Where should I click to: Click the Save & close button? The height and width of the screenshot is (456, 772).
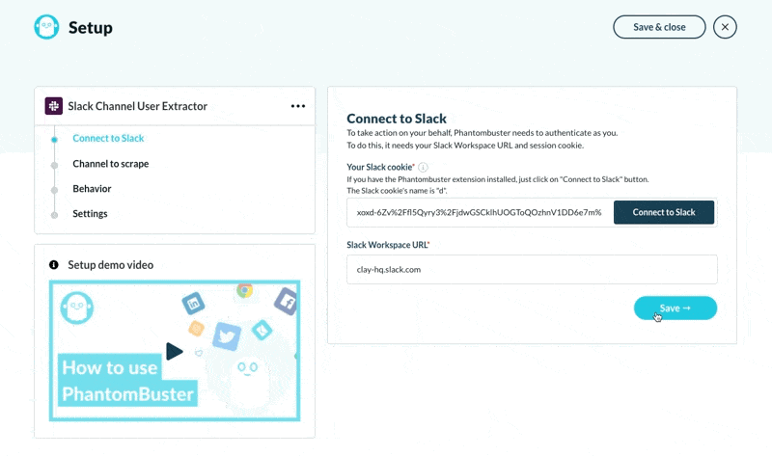tap(659, 27)
